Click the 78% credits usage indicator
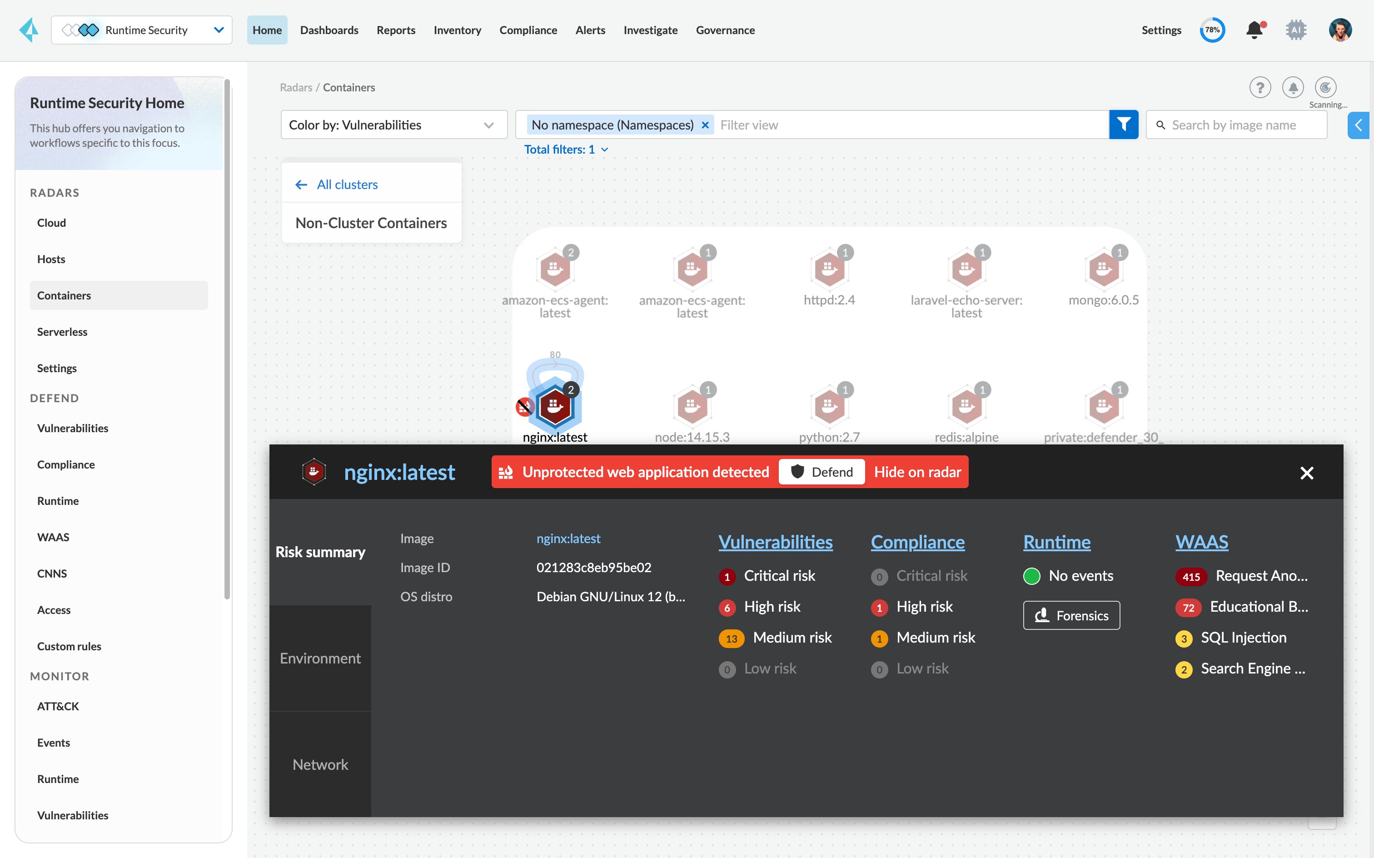1374x858 pixels. pyautogui.click(x=1212, y=30)
